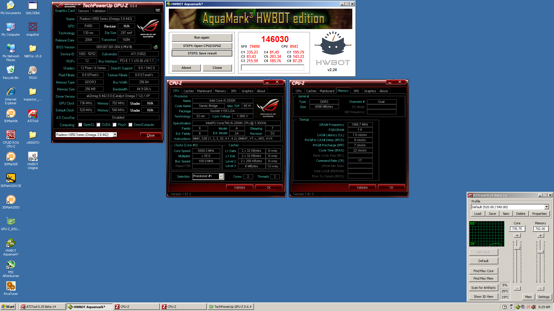Screen dimensions: 554x311
Task: Toggle DirectCompute checkbox in GPU-Z
Action: tap(130, 125)
